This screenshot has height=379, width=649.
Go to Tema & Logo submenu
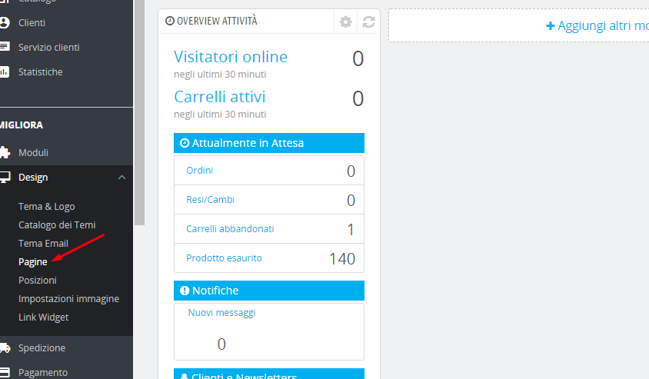click(47, 206)
